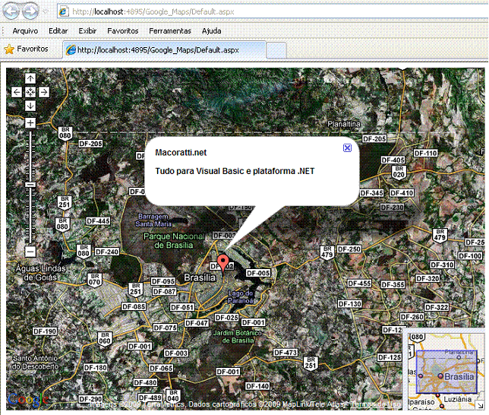This screenshot has height=415, width=489.
Task: Pan the map up with arrow button
Action: pos(30,78)
